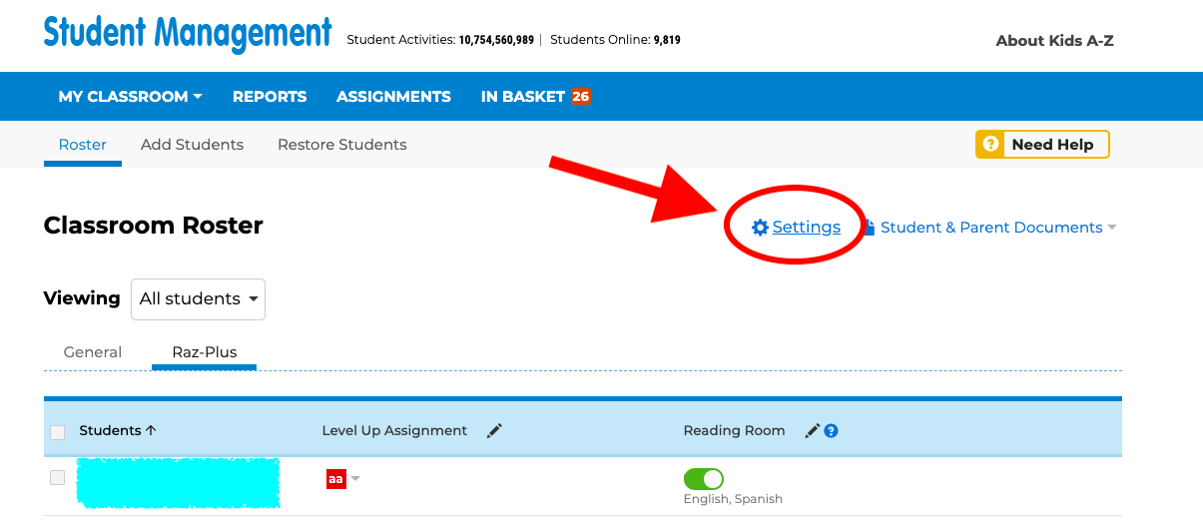
Task: Select the Raz-Plus tab
Action: point(205,352)
